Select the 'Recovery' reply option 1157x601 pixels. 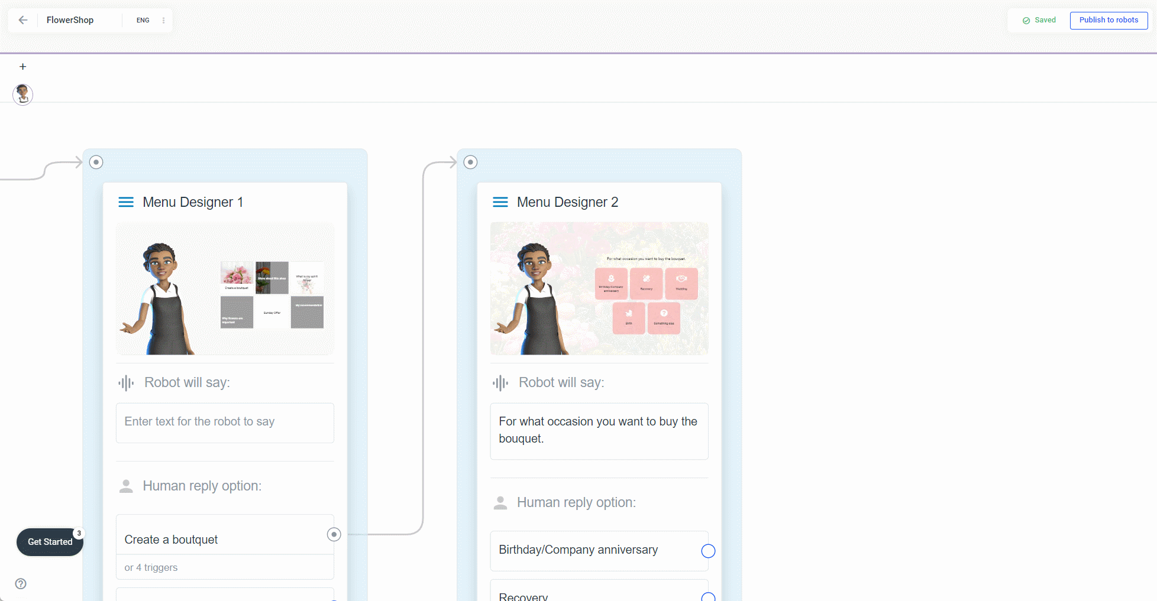[599, 591]
